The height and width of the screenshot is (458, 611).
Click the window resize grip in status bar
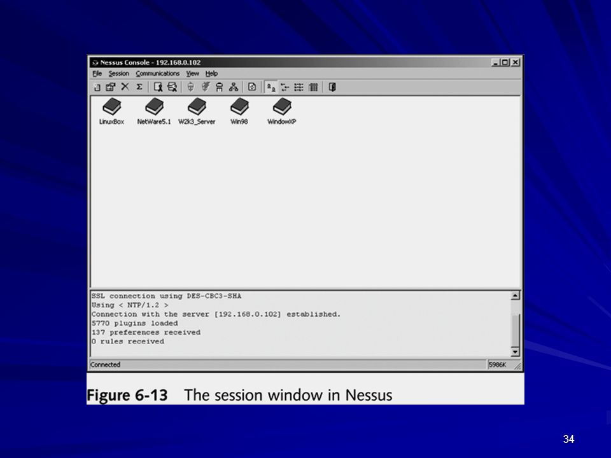(x=517, y=365)
